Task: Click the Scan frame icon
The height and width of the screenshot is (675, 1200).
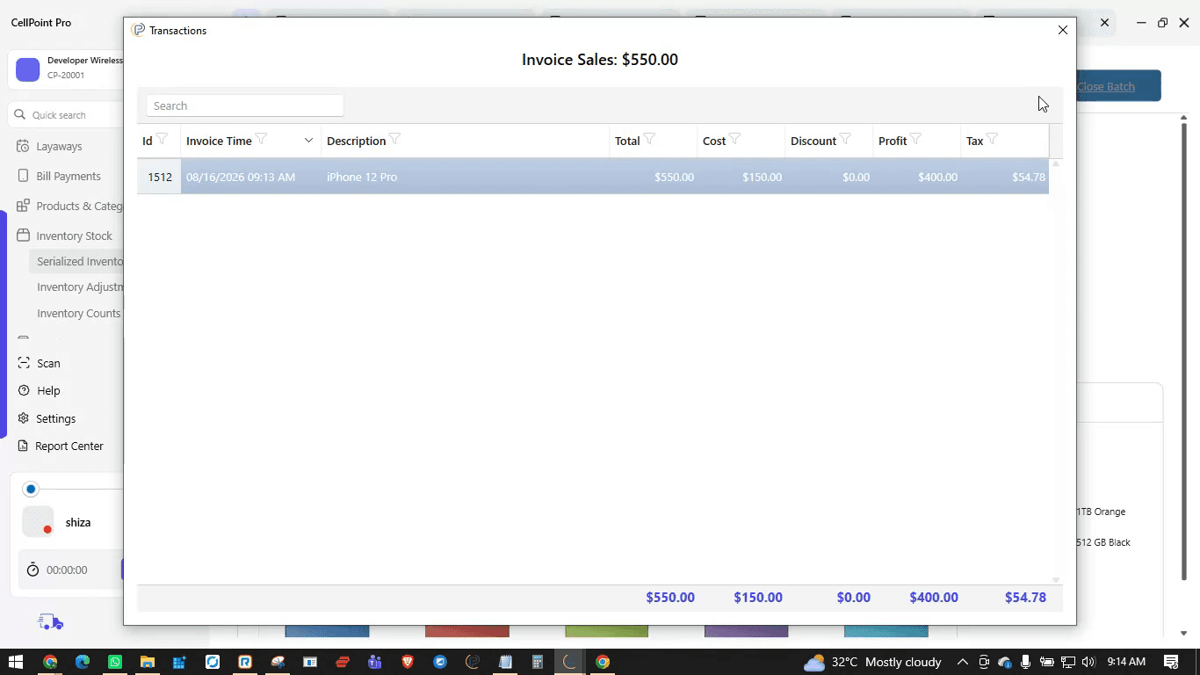Action: [x=23, y=363]
